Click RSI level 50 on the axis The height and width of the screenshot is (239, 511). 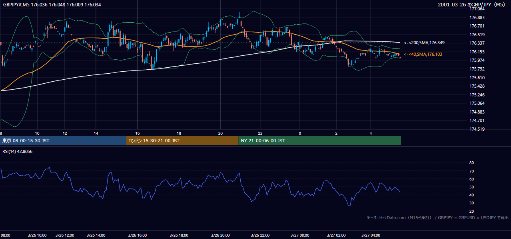point(471,187)
